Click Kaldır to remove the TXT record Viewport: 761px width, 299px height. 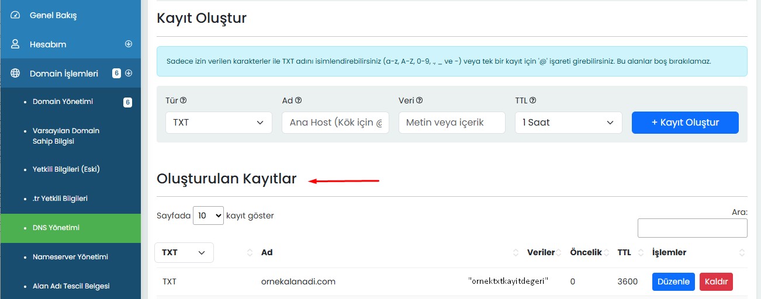[715, 281]
